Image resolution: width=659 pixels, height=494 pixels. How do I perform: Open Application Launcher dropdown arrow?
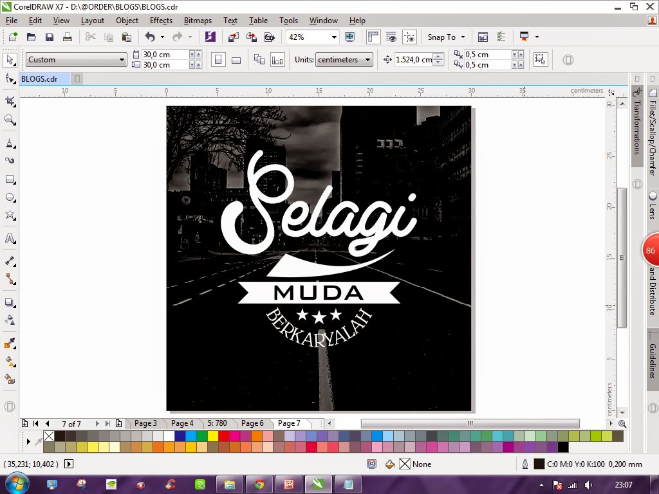[x=537, y=37]
